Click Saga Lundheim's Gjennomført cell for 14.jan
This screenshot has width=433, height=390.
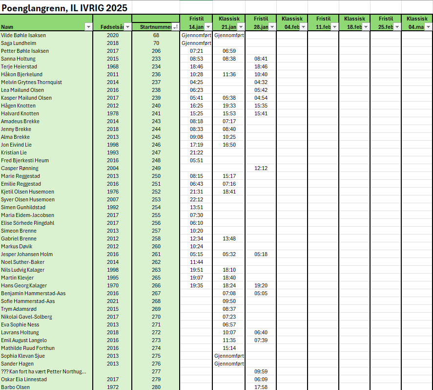(196, 43)
